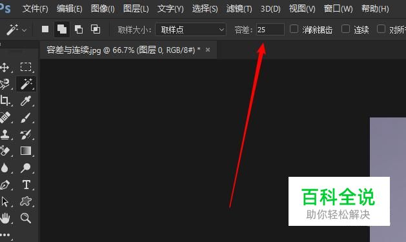This screenshot has height=242, width=406.
Task: Select the Zoom tool
Action: [x=26, y=218]
